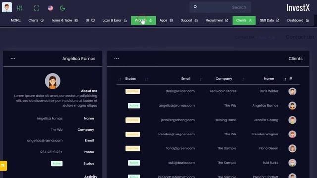The height and width of the screenshot is (178, 317).
Task: Sort table by Name column
Action: pos(269,79)
